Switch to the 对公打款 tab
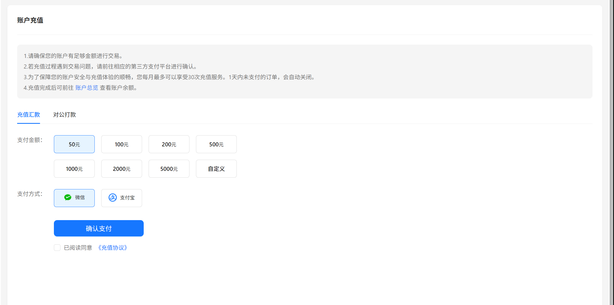614x305 pixels. 65,115
